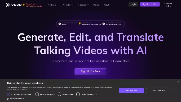
Task: Click the Artificial Intelligence award badge
Action: coord(113,24)
